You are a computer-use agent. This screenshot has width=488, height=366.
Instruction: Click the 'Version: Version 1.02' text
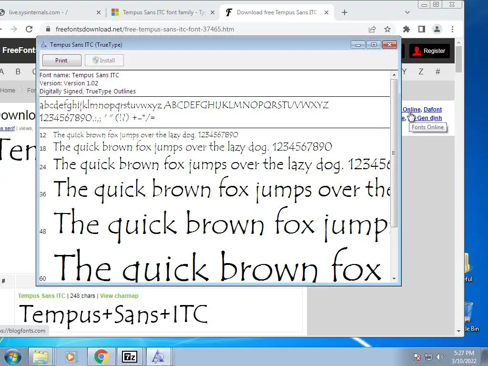click(x=69, y=83)
